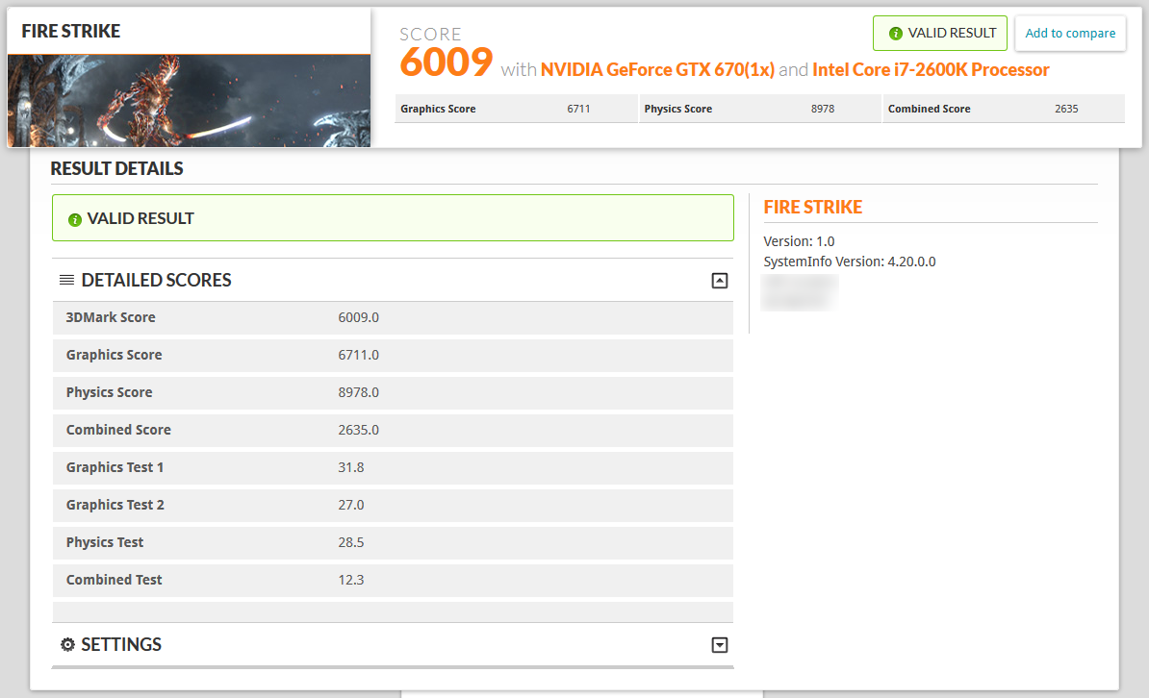Click the VALID RESULT banner text
The image size is (1149, 698).
140,218
